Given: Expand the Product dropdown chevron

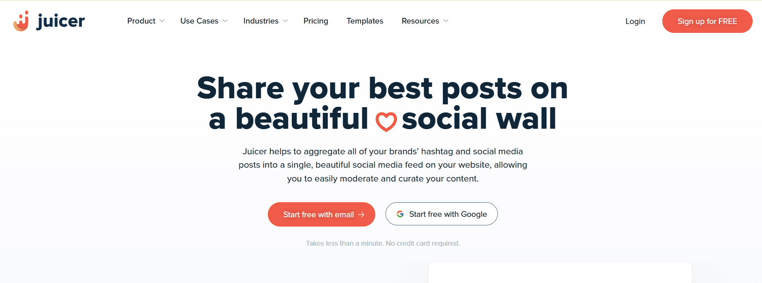Looking at the screenshot, I should tap(162, 21).
